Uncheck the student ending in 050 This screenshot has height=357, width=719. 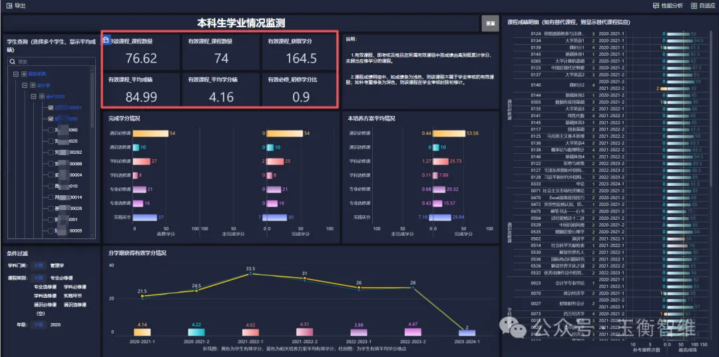coord(51,119)
